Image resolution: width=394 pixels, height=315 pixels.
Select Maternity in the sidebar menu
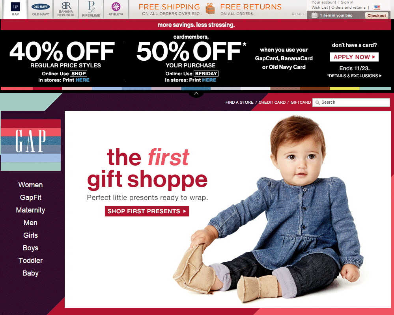[31, 210]
